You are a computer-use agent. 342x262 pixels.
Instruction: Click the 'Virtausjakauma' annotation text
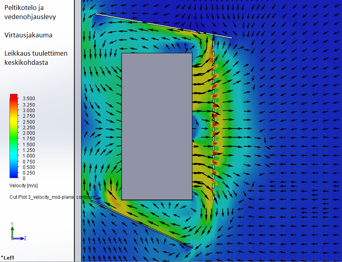28,35
